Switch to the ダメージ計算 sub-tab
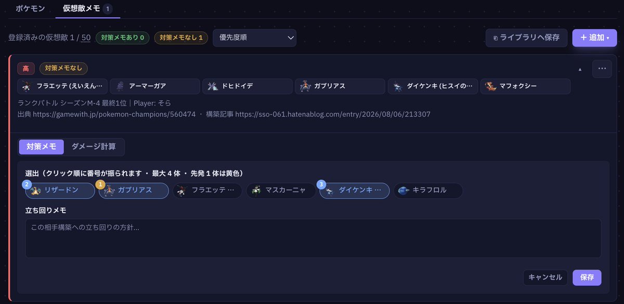 [x=94, y=147]
